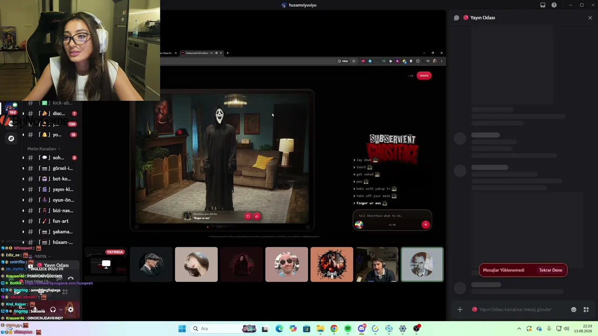Viewport: 598px width, 336px height.
Task: Close the Yayın Odası chat panel
Action: 590,18
